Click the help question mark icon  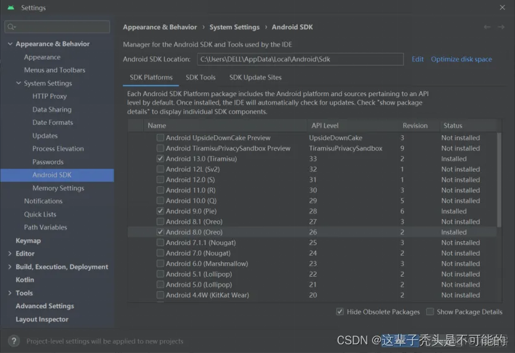pyautogui.click(x=14, y=341)
